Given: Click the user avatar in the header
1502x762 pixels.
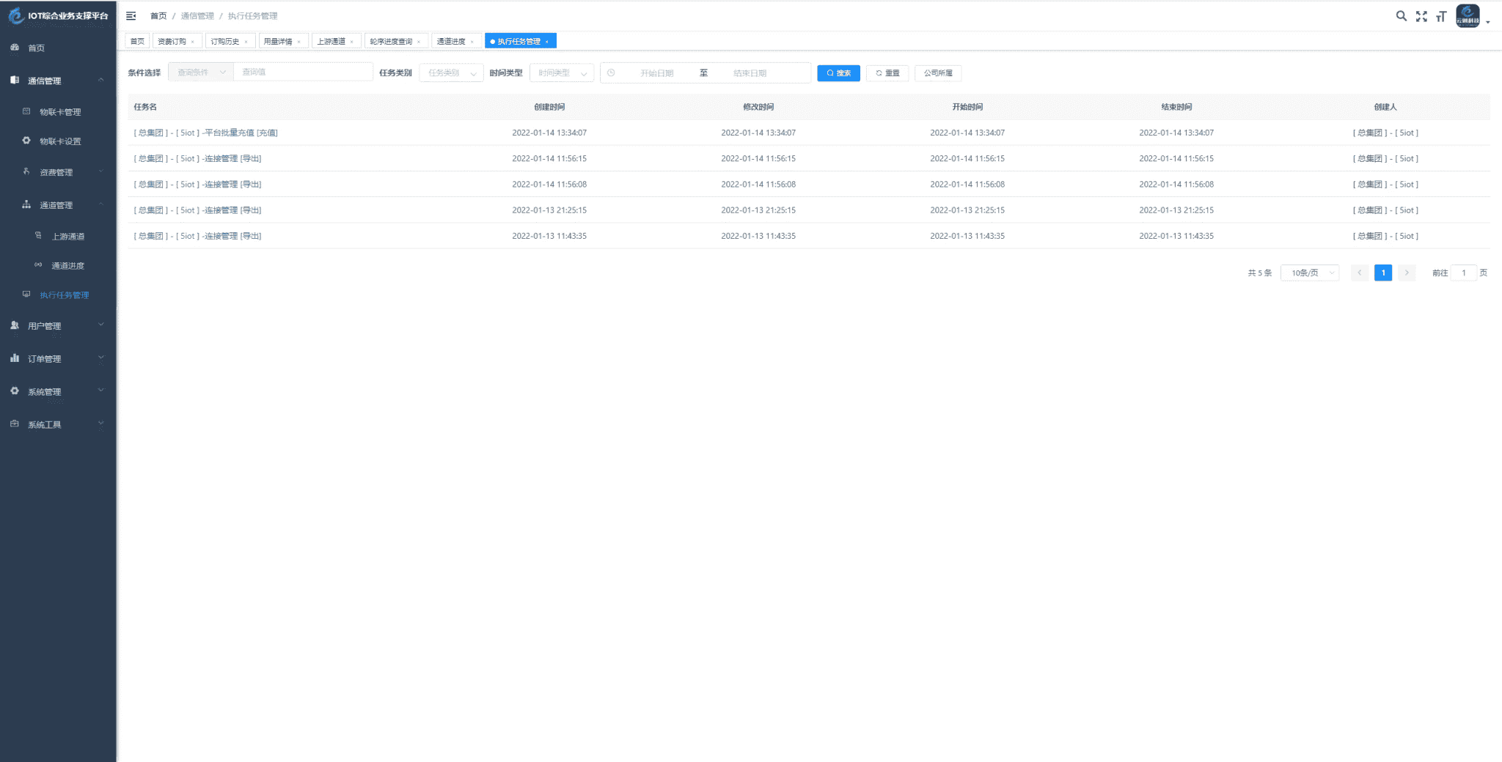Looking at the screenshot, I should tap(1468, 15).
